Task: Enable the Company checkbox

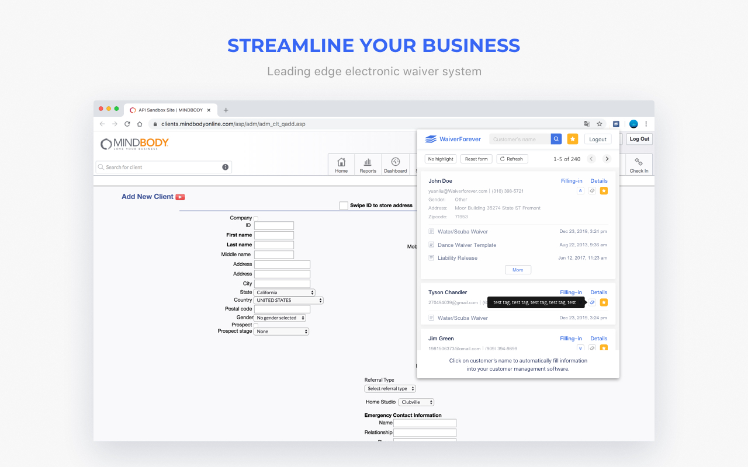Action: [255, 217]
